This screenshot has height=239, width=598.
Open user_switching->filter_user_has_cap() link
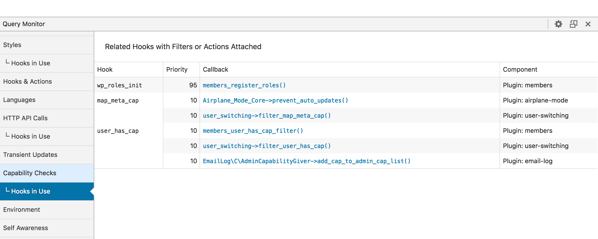point(267,146)
